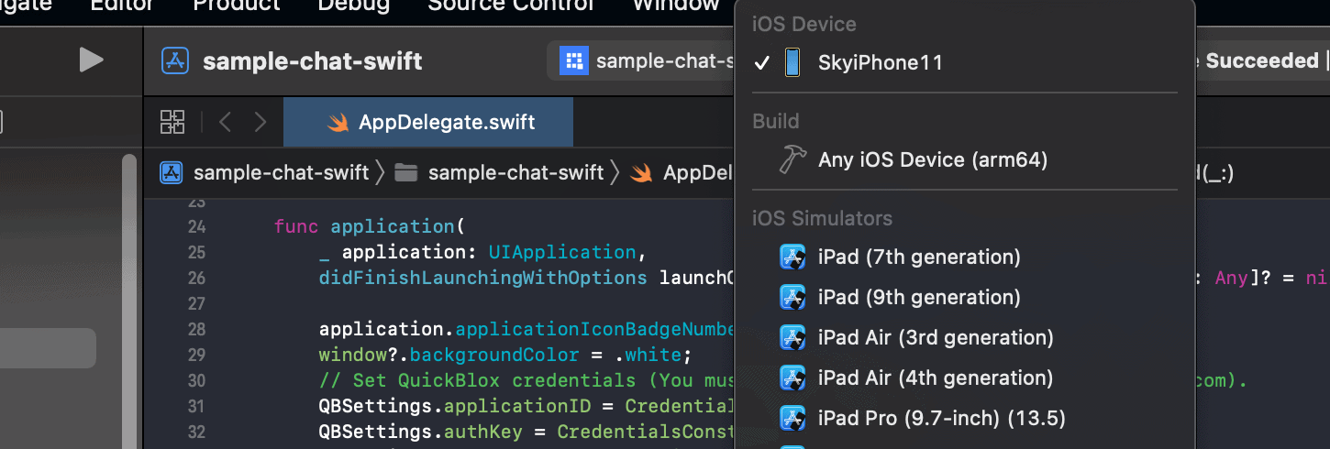The width and height of the screenshot is (1330, 449).
Task: Select iPad Air (4th generation) simulator
Action: pyautogui.click(x=964, y=378)
